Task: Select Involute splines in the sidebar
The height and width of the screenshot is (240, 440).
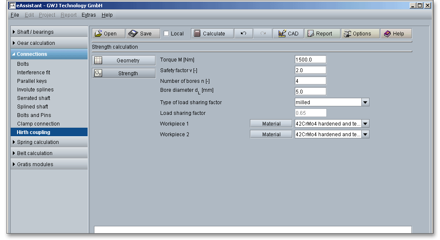Action: [x=35, y=90]
